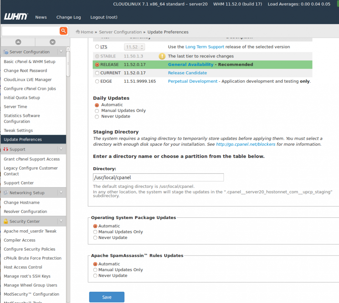
Task: Choose Never Update under Daily Updates
Action: (x=97, y=116)
